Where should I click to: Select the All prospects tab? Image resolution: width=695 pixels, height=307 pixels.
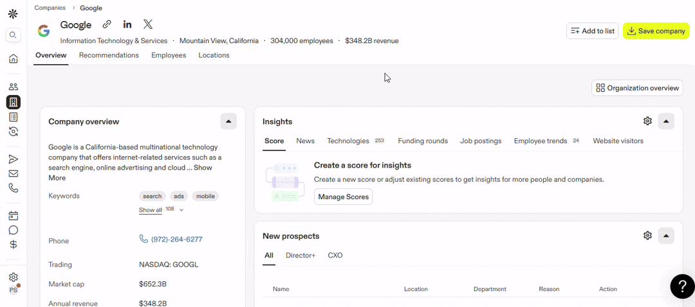268,255
